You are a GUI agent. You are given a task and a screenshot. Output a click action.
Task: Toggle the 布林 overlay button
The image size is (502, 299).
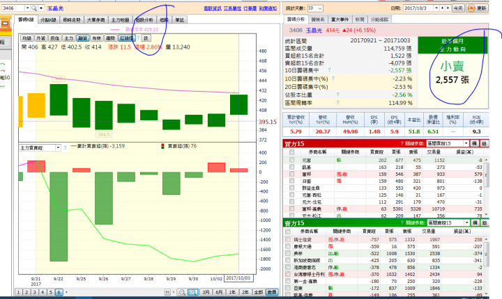[x=96, y=38]
